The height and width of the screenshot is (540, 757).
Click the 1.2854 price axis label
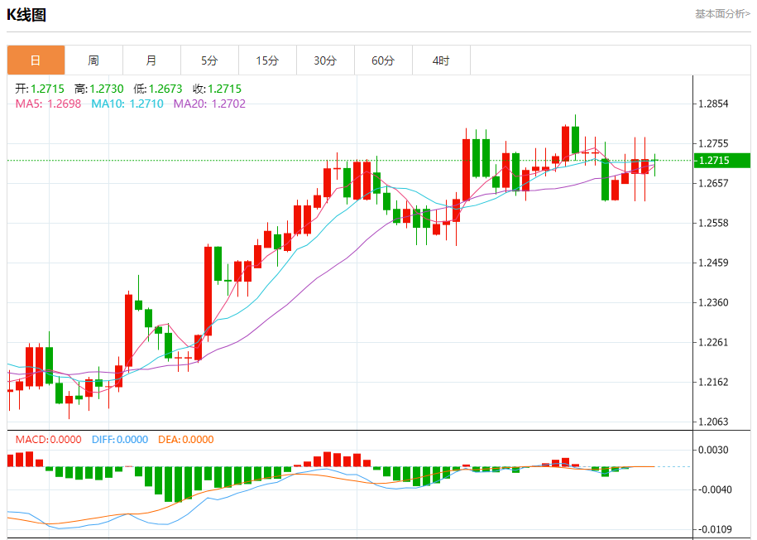tap(713, 104)
